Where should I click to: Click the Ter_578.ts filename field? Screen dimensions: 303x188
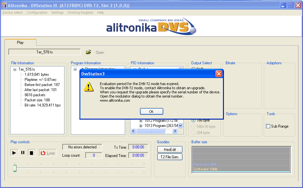pos(44,52)
